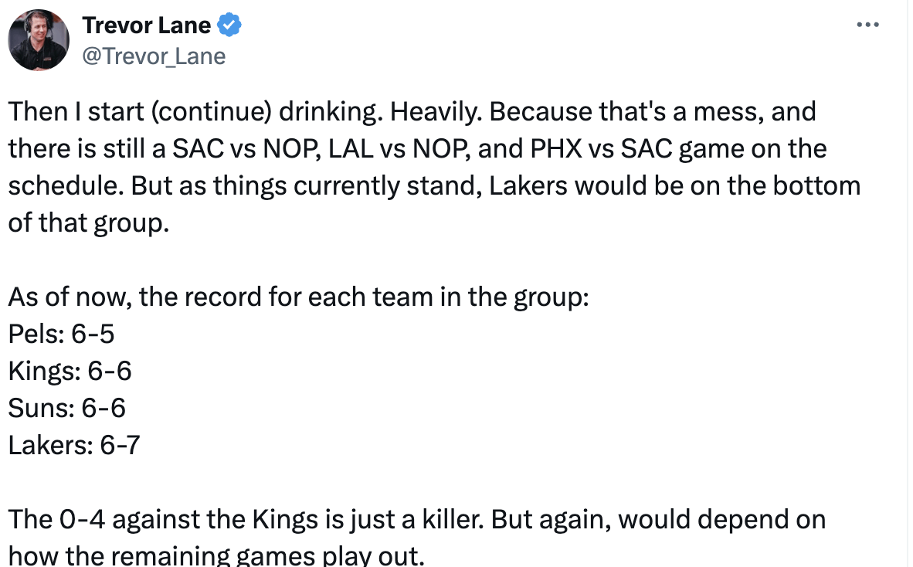Click the "Suns: 6-6" record line
913x567 pixels.
pos(66,408)
